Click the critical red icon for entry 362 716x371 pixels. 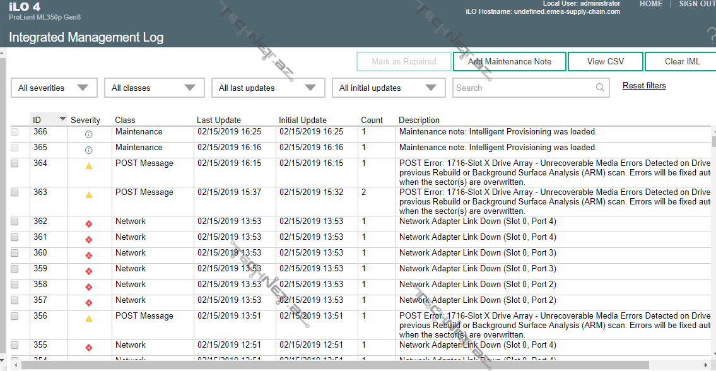pos(89,224)
